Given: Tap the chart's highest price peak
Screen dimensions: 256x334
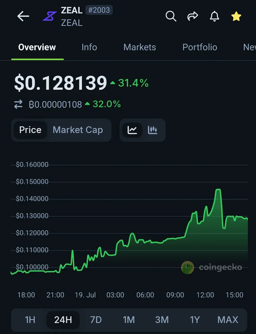Looking at the screenshot, I should coord(218,190).
